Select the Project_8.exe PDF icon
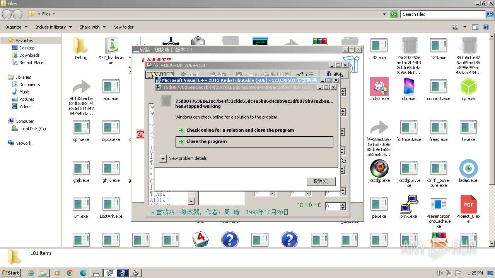This screenshot has height=278, width=495. tap(468, 205)
